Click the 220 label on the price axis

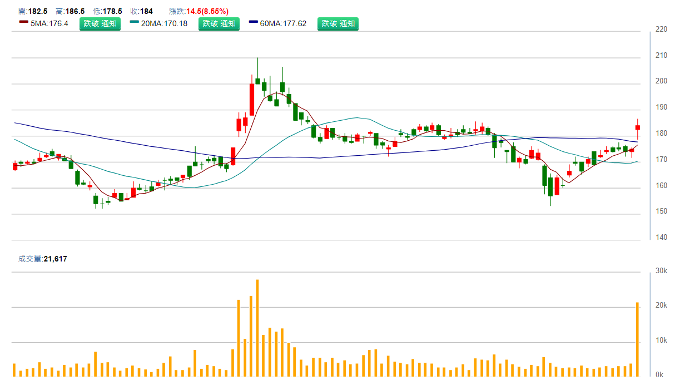[662, 29]
